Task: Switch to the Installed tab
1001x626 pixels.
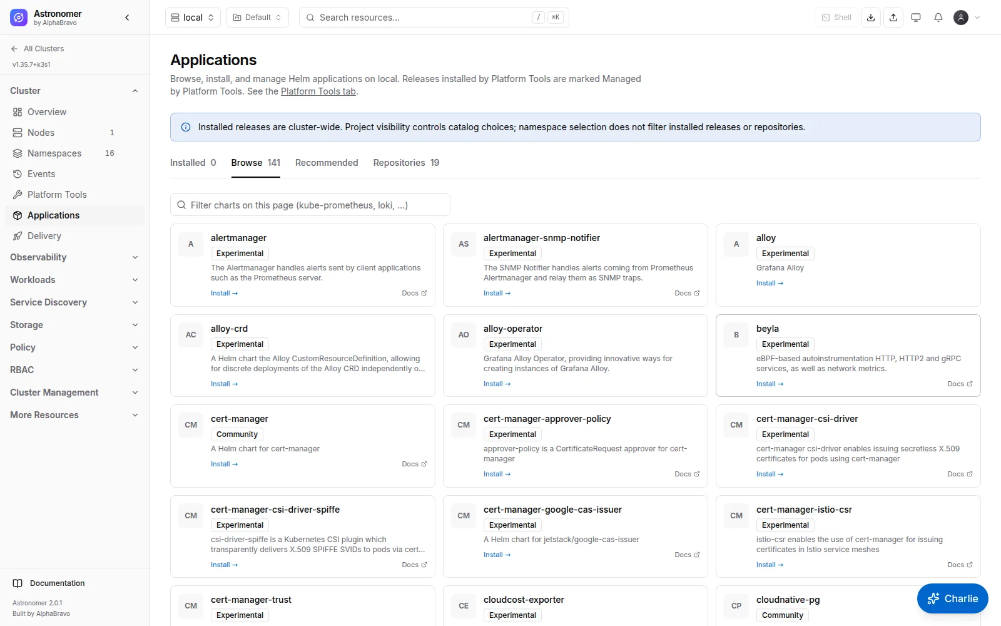Action: pyautogui.click(x=193, y=163)
